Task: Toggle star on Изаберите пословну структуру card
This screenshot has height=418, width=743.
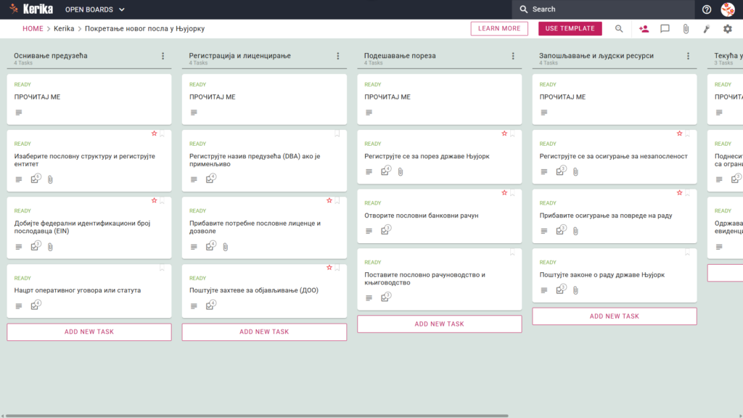Action: [x=154, y=134]
